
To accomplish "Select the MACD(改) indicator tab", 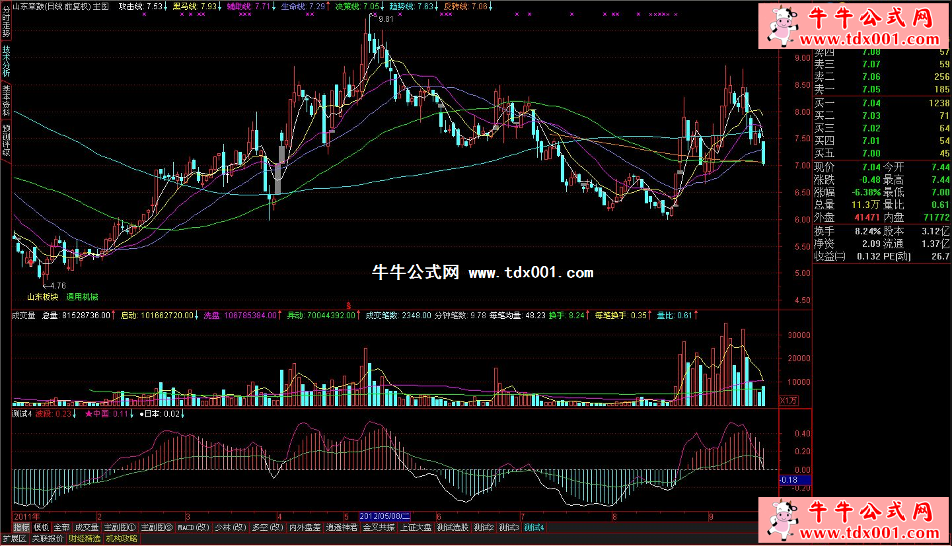I will [x=194, y=528].
